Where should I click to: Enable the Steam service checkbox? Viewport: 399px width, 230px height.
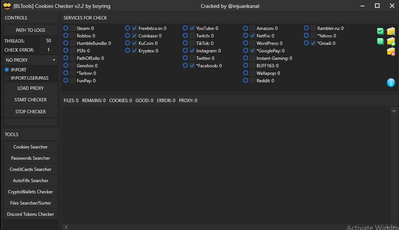72,28
